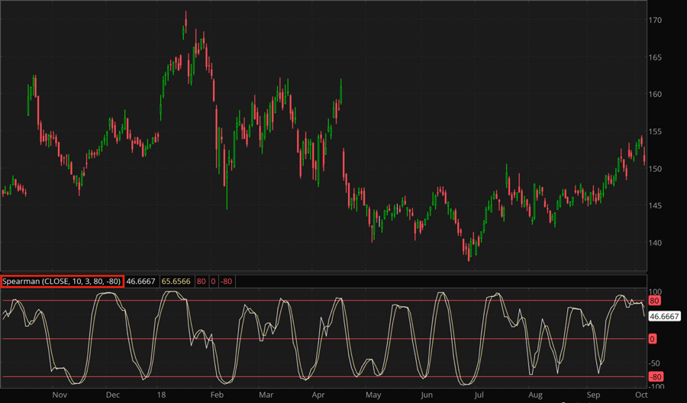Viewport: 687px width, 403px height.
Task: Click the red 80 overbought level tag
Action: point(653,301)
